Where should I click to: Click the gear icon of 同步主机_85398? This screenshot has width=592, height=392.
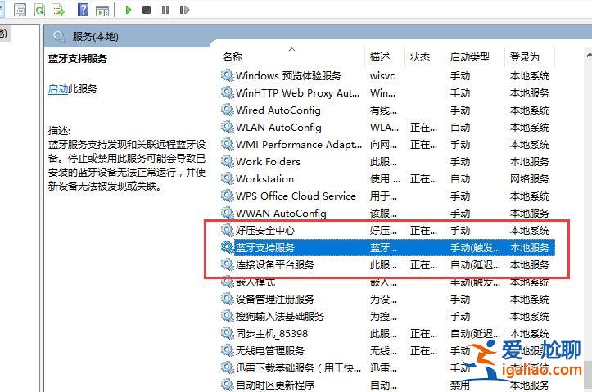pyautogui.click(x=228, y=333)
